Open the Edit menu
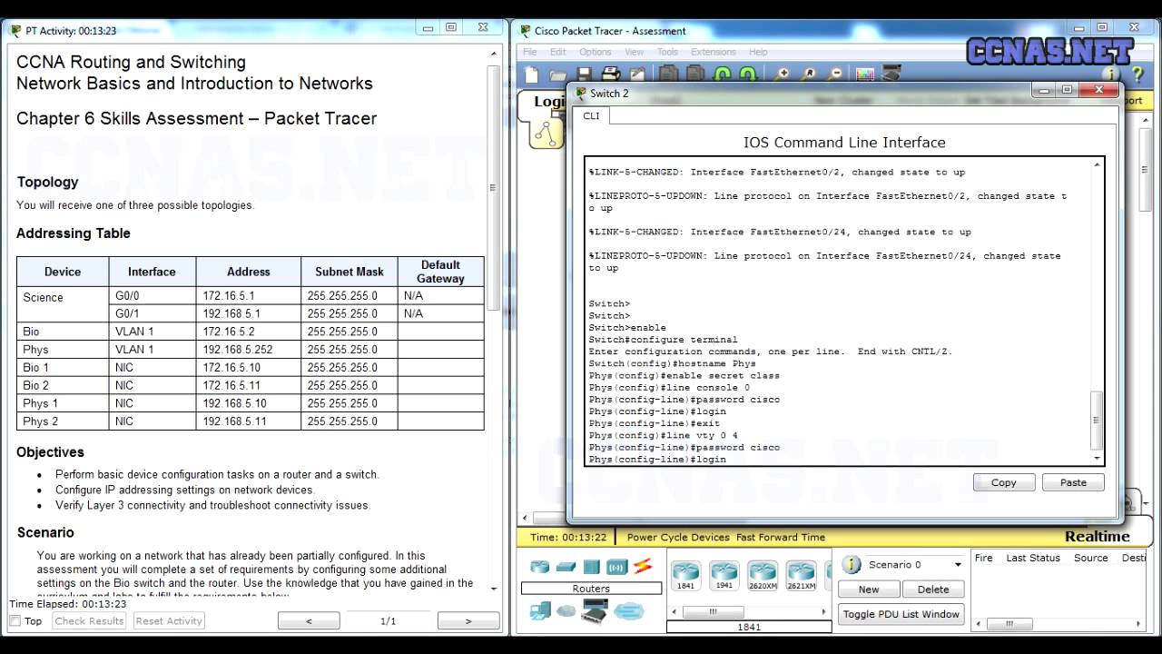This screenshot has height=654, width=1162. (x=557, y=52)
